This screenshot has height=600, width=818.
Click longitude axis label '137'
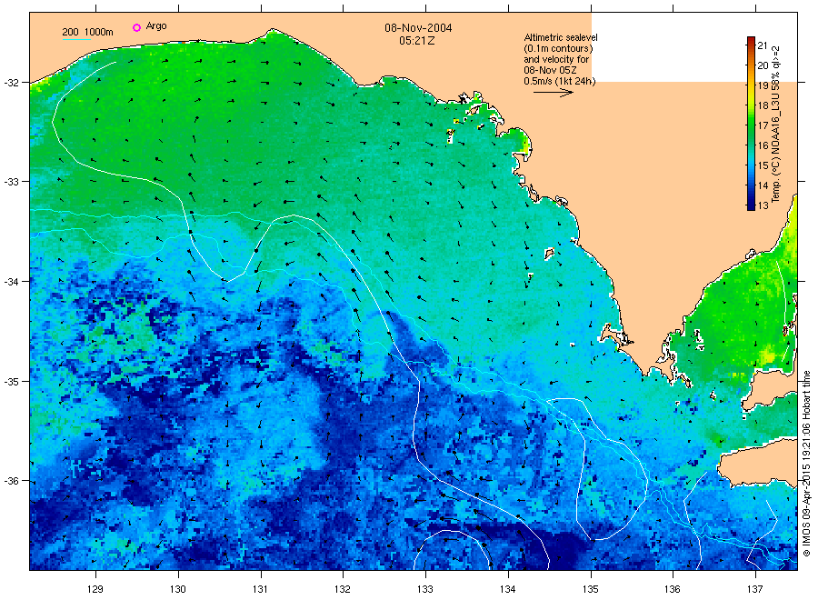click(x=755, y=590)
